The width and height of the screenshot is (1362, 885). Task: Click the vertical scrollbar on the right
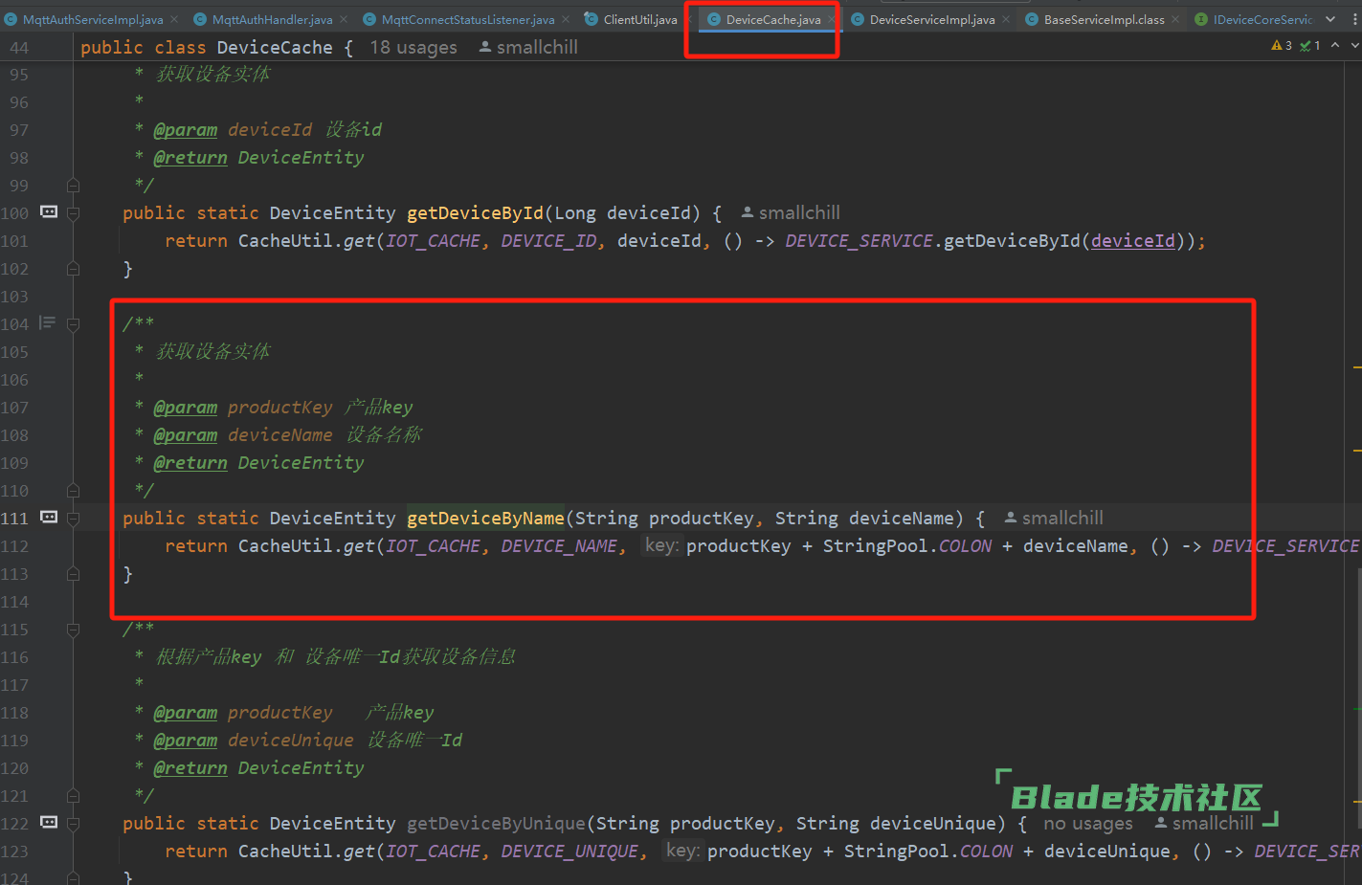pyautogui.click(x=1357, y=670)
